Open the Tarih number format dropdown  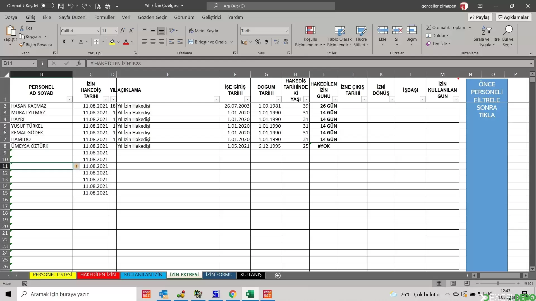pyautogui.click(x=287, y=31)
